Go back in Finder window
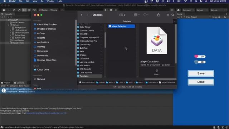229x129 pixels. point(82,15)
